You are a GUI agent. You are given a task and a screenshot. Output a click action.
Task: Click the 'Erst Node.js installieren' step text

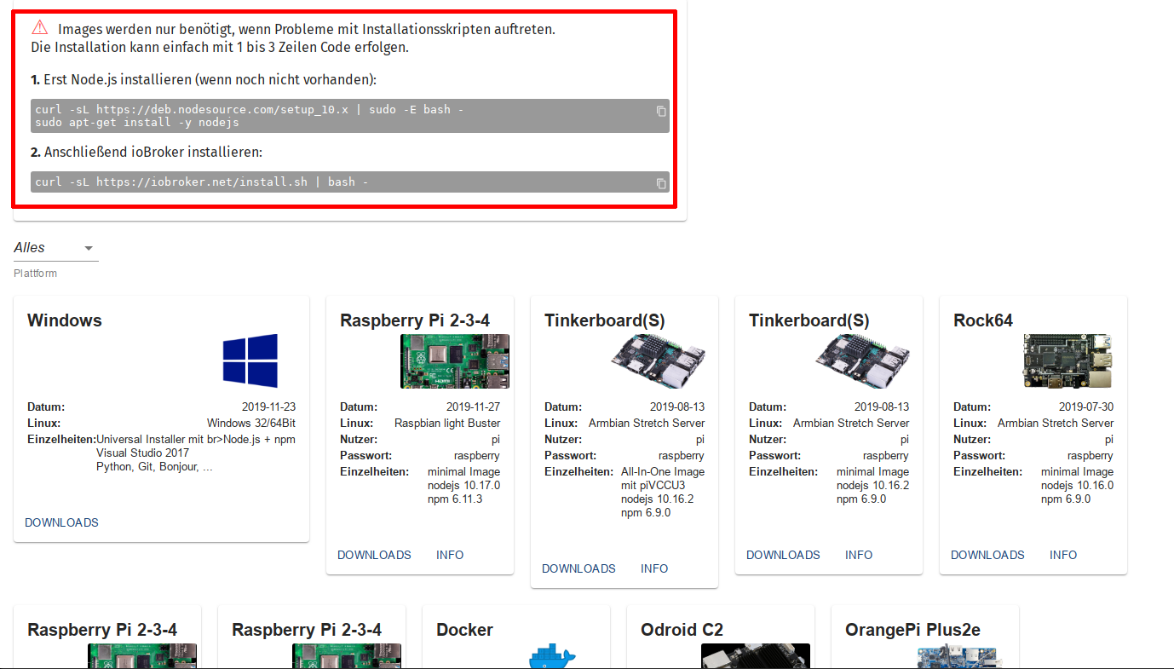pos(204,80)
